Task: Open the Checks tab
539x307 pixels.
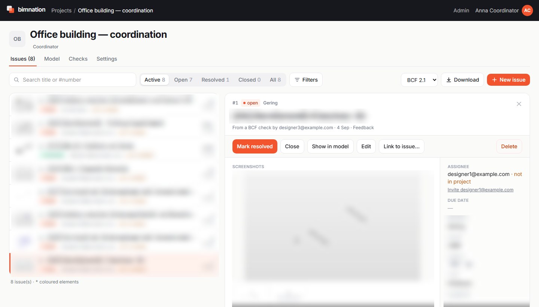Action: pyautogui.click(x=78, y=59)
